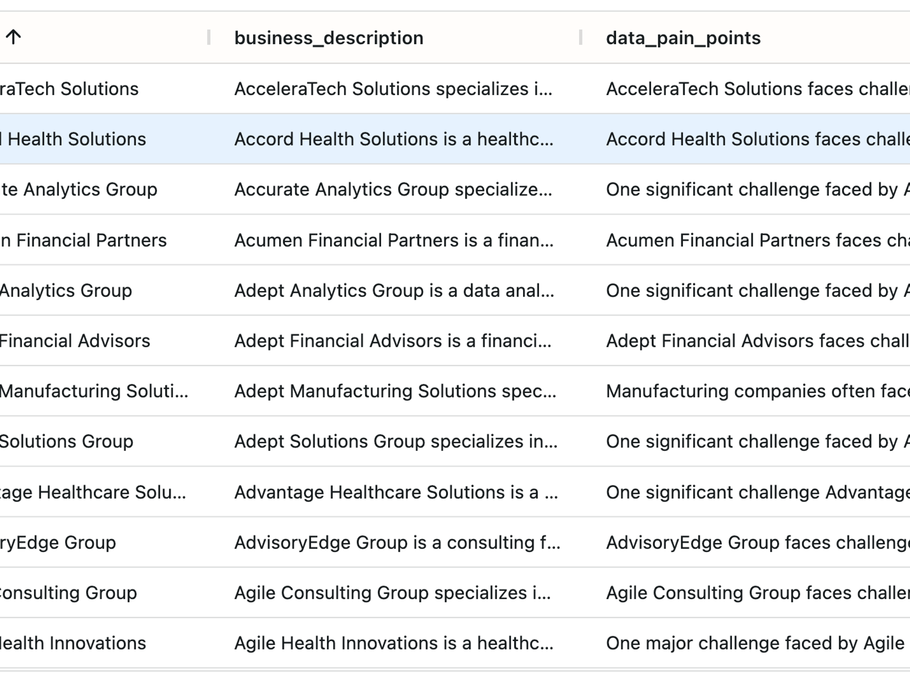Click the Adept Manufacturing Solutions description cell
The width and height of the screenshot is (910, 682).
[394, 391]
